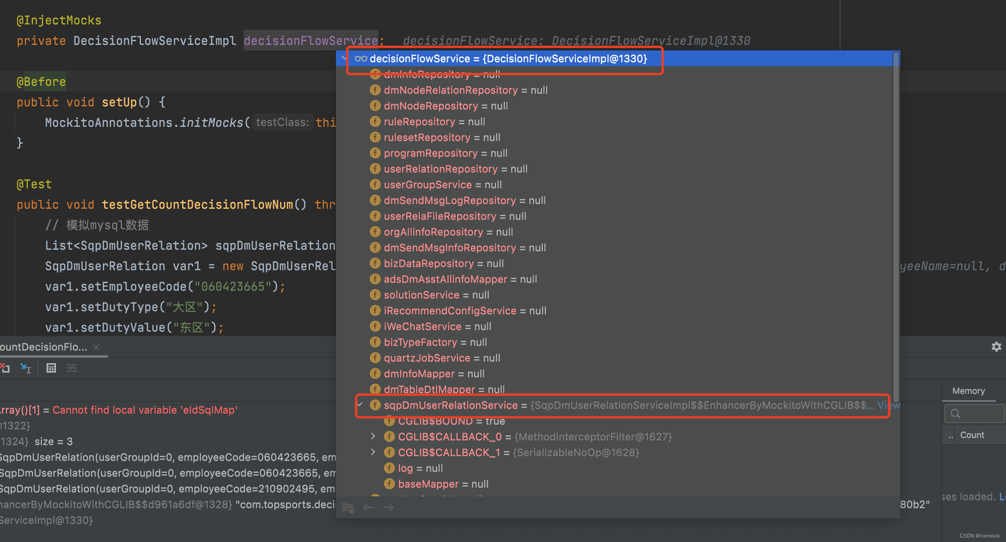Expand the CGLIB$CALLBACK_1 node
Screen dimensions: 1006x542
[373, 452]
